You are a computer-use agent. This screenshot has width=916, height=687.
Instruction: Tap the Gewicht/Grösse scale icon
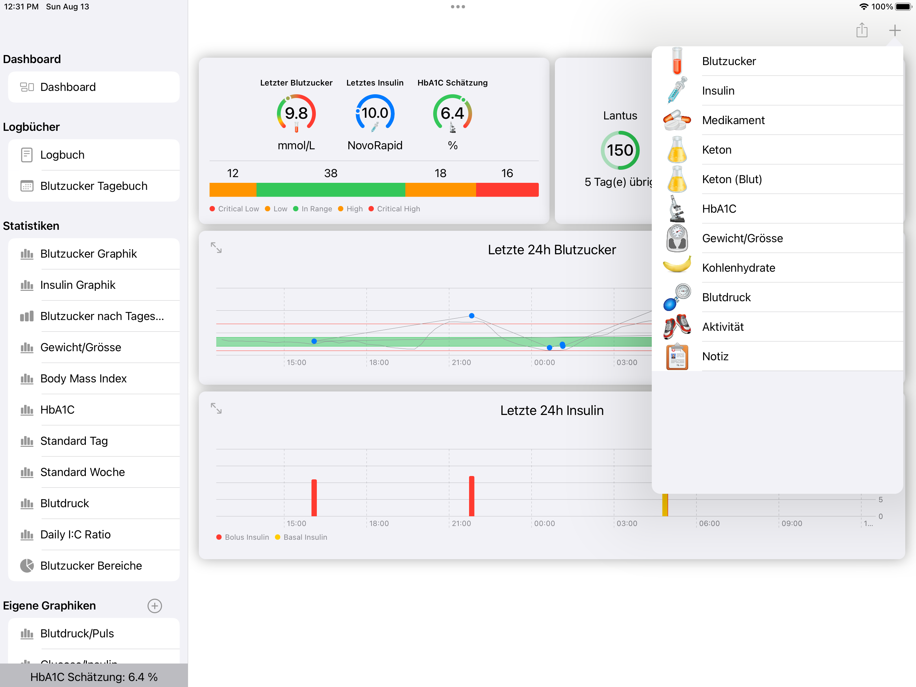(x=677, y=238)
